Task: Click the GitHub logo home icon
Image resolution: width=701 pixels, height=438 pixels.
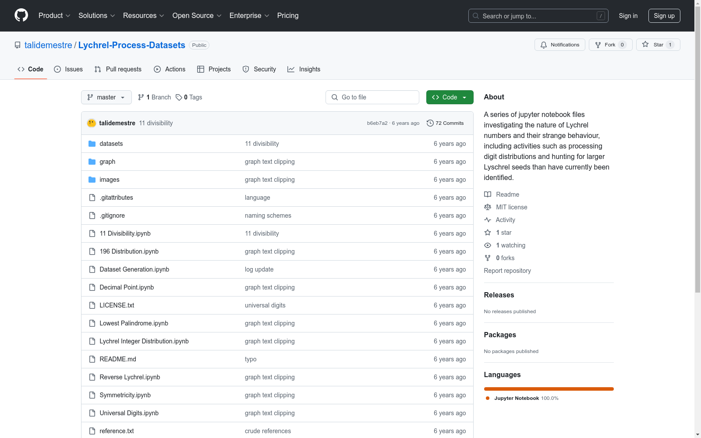Action: tap(21, 15)
